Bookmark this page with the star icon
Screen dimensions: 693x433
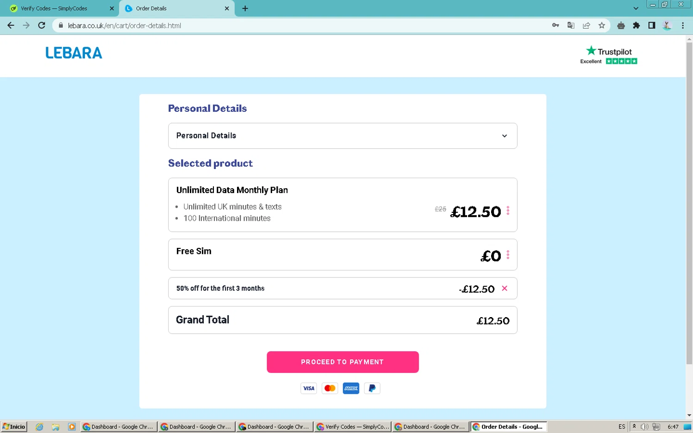click(x=602, y=25)
